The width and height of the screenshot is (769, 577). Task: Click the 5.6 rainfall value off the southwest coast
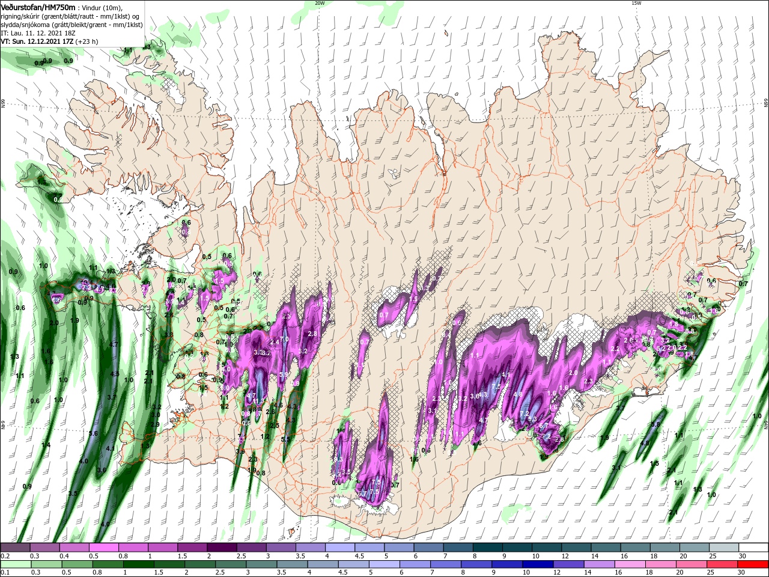pyautogui.click(x=93, y=433)
